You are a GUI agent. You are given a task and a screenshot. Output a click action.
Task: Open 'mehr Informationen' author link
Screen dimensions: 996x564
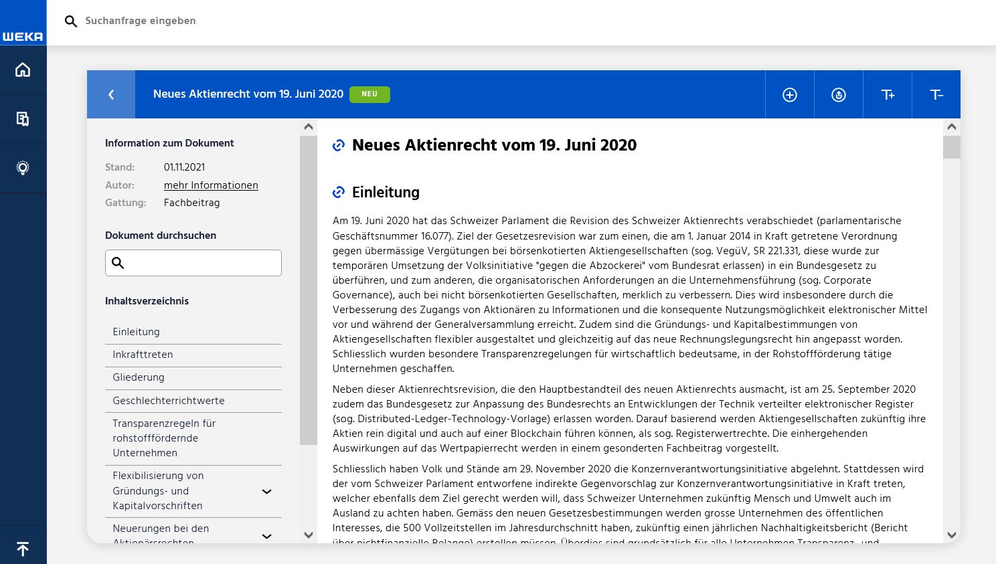pos(211,185)
